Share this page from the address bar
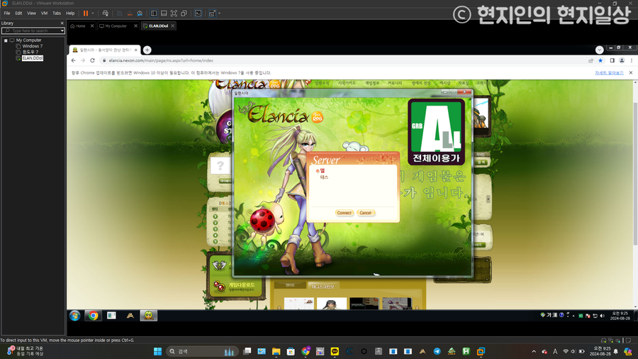638x359 pixels. pyautogui.click(x=591, y=60)
